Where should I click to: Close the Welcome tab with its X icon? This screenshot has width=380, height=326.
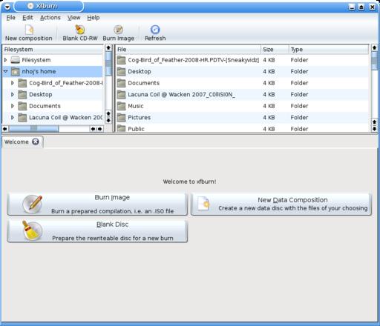tap(36, 142)
